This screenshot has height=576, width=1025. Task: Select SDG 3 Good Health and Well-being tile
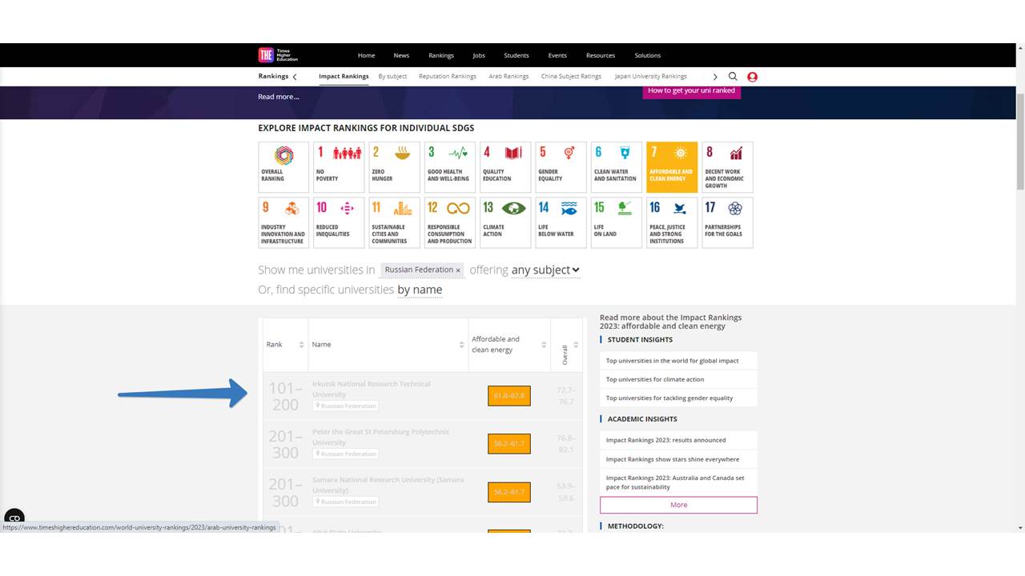click(x=450, y=167)
